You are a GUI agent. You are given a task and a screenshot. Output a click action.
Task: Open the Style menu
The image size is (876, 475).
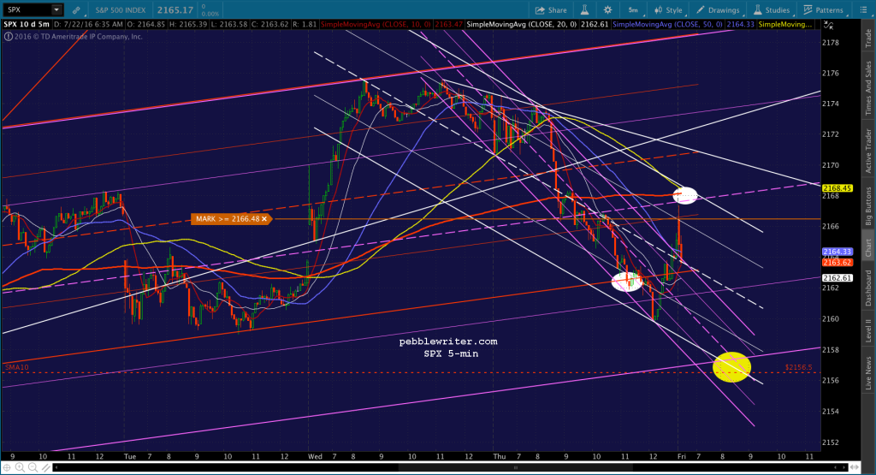669,10
